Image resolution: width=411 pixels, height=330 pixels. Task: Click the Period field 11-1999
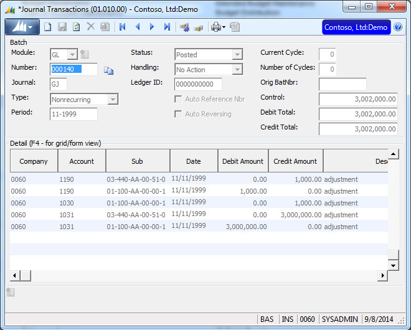73,114
